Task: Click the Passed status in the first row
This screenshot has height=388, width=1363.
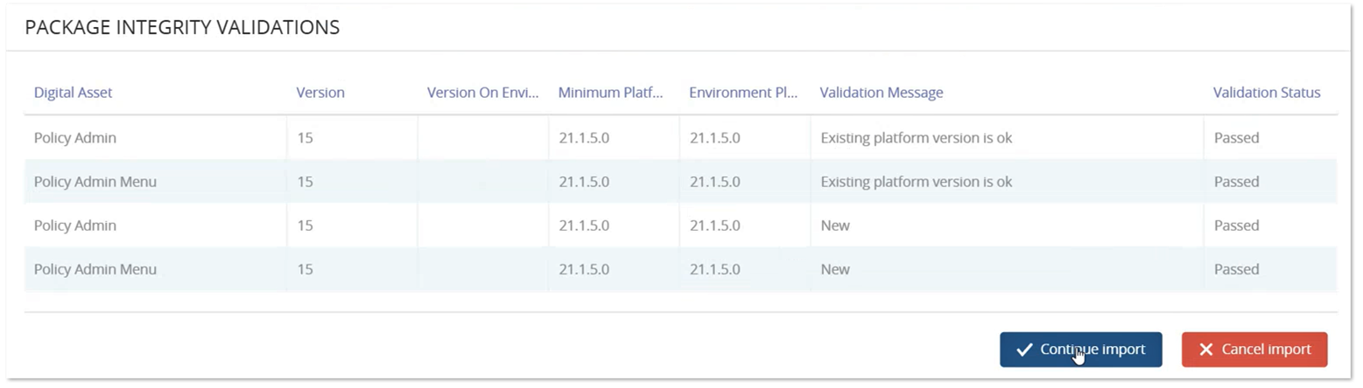Action: (1236, 138)
